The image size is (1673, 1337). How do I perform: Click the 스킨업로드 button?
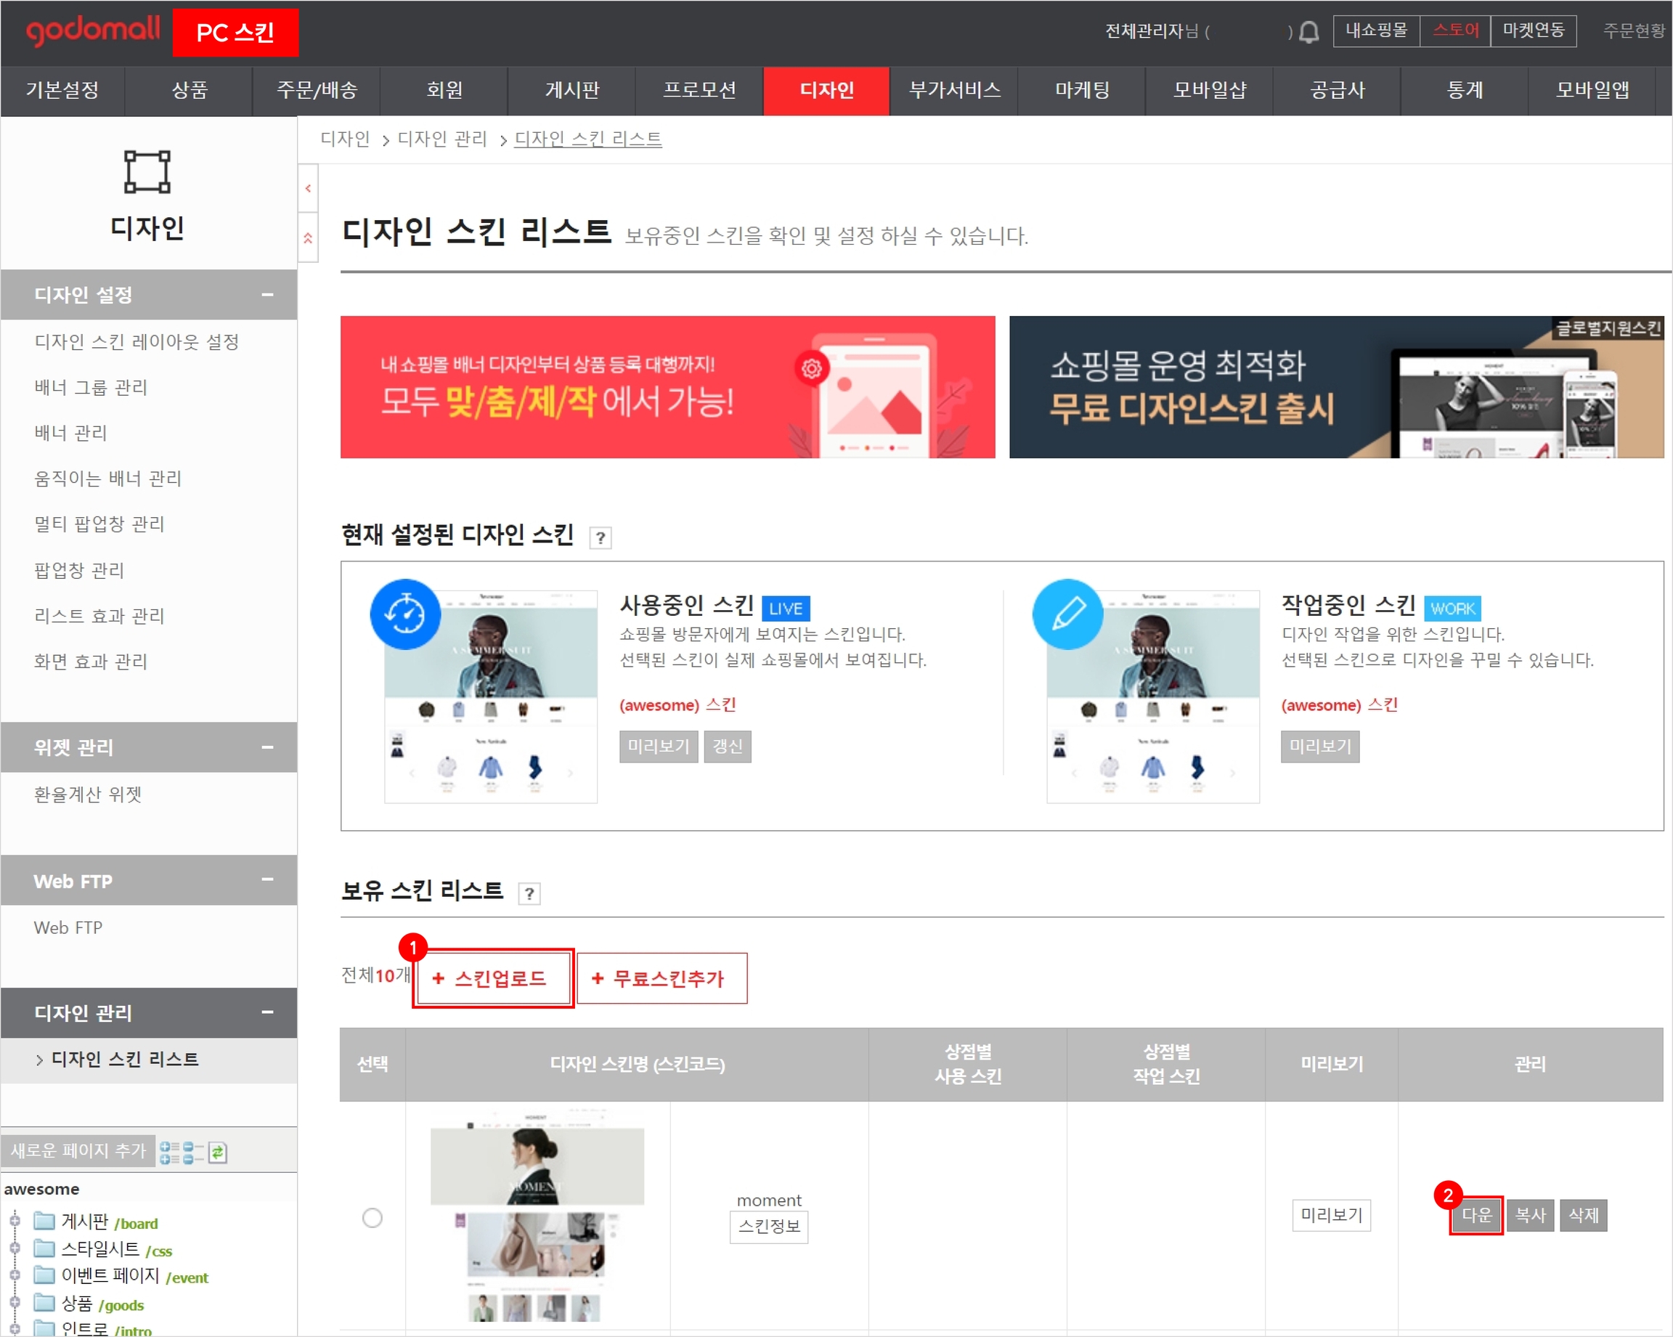point(493,978)
